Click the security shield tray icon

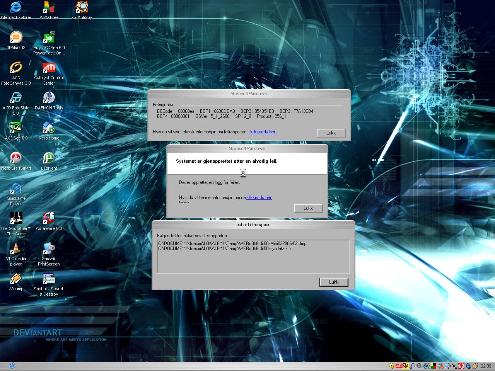pyautogui.click(x=391, y=366)
